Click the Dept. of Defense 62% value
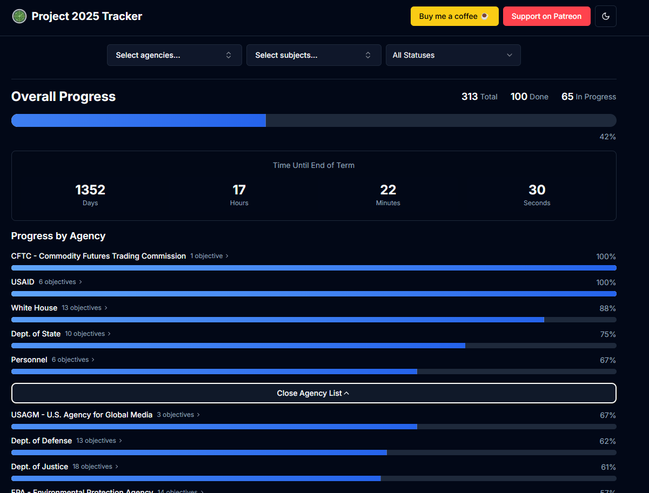649x493 pixels. tap(608, 441)
